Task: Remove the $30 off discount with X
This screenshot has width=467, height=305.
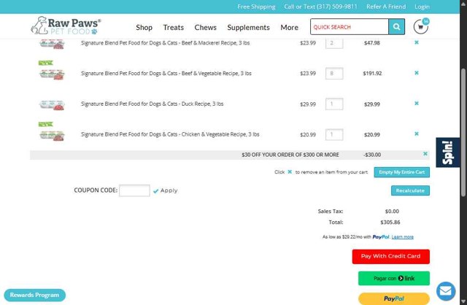Action: click(425, 154)
